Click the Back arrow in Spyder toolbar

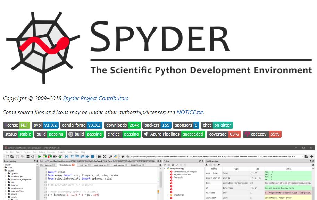pyautogui.click(x=123, y=156)
